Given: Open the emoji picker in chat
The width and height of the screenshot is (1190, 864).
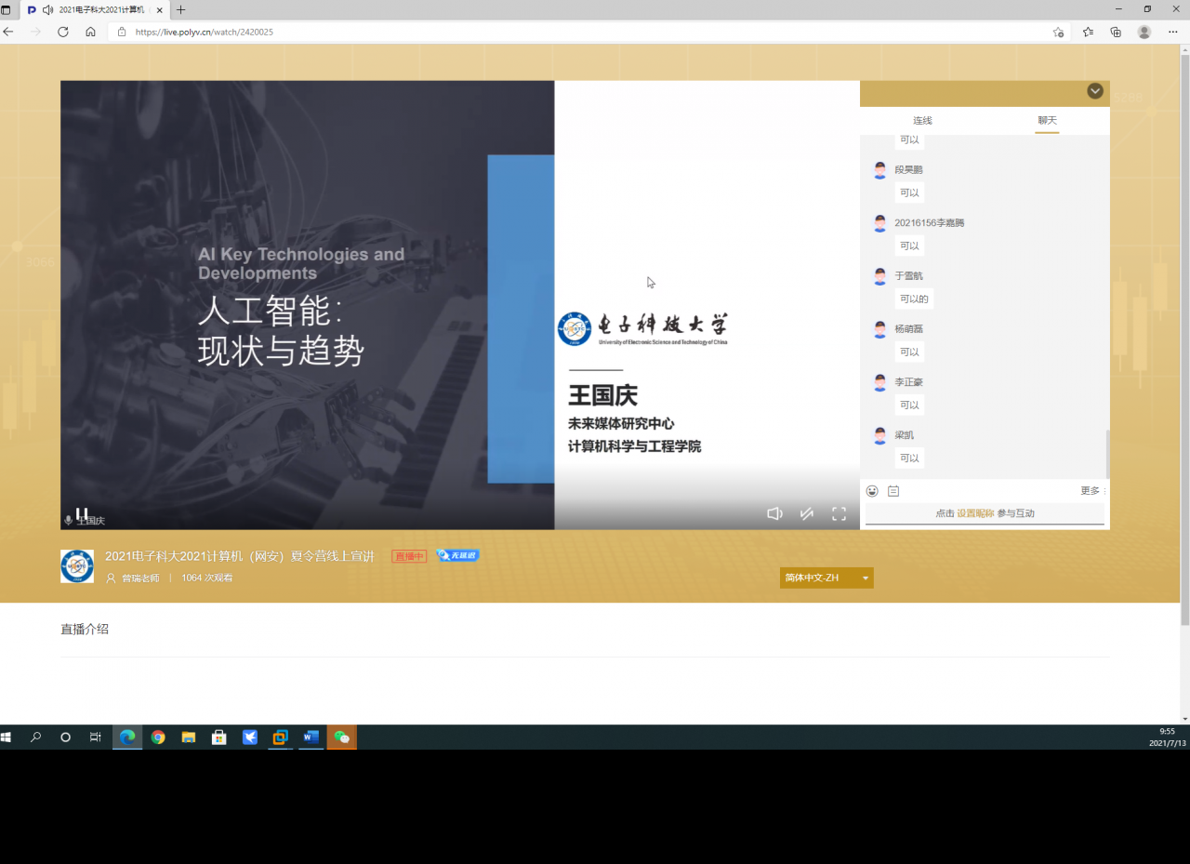Looking at the screenshot, I should [872, 491].
